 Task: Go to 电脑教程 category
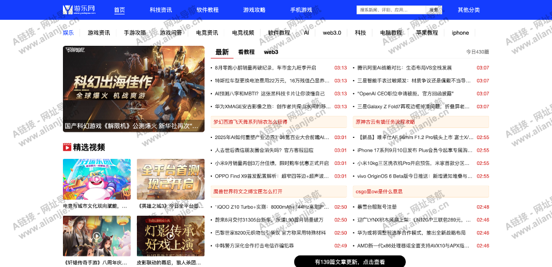click(391, 33)
